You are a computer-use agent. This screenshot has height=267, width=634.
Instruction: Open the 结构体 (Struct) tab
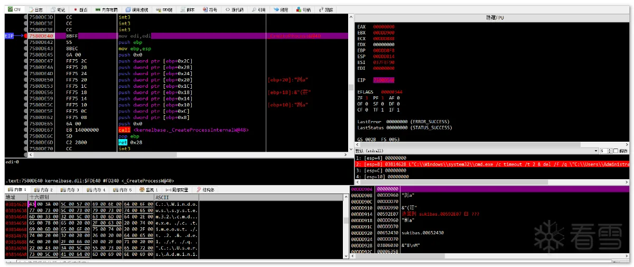(206, 189)
